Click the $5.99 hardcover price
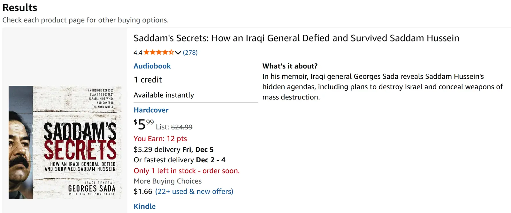 click(x=144, y=124)
